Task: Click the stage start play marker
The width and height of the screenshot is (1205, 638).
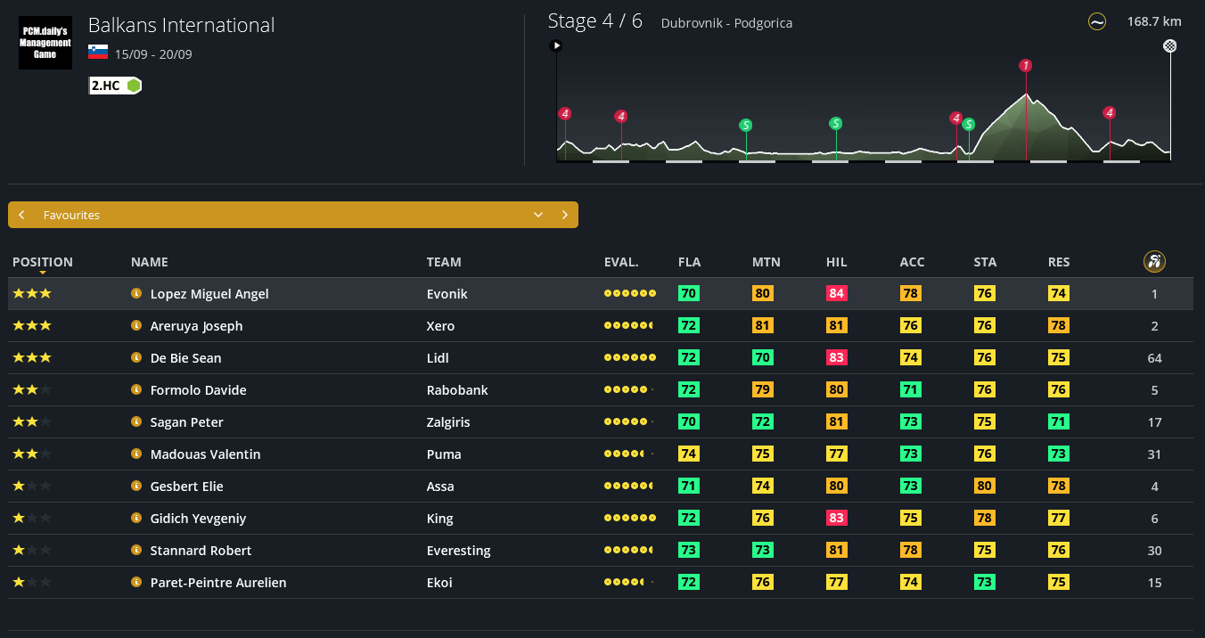Action: 557,45
